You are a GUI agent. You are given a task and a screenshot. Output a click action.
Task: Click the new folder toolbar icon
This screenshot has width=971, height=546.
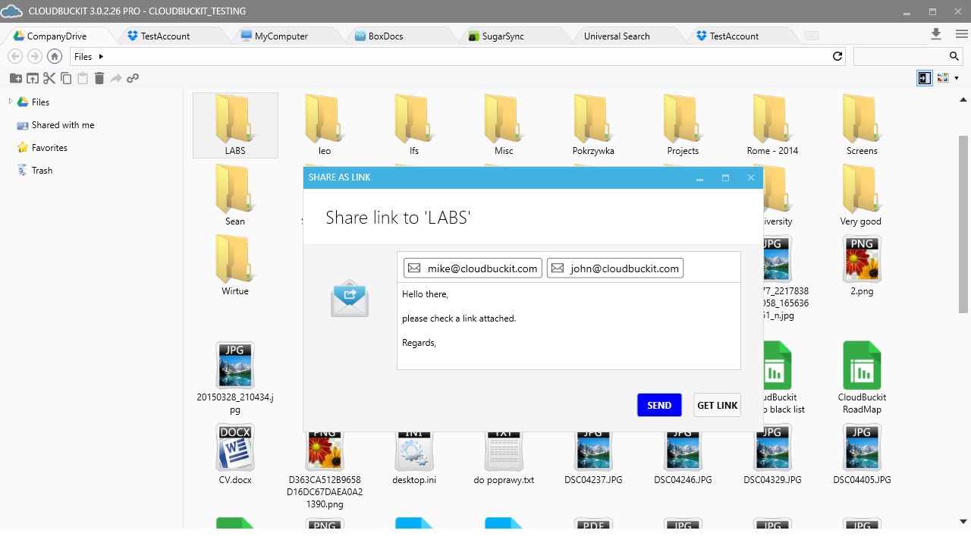coord(15,78)
